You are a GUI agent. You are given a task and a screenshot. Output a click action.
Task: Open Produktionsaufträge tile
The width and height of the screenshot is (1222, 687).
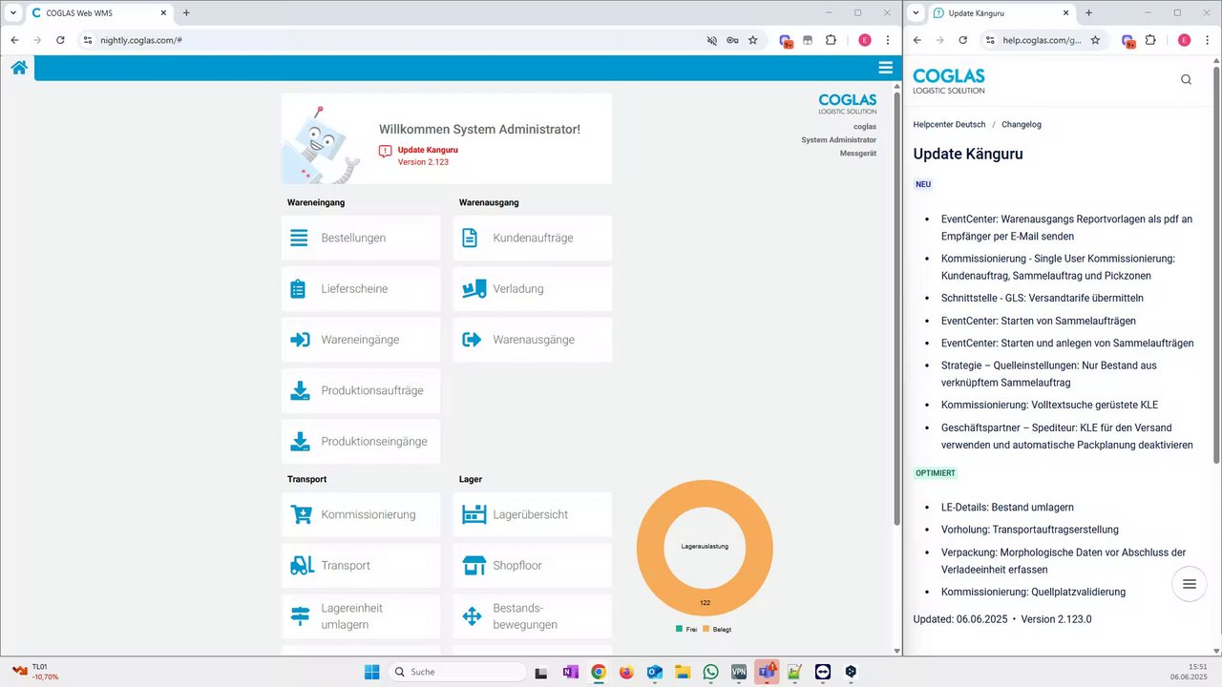click(x=361, y=390)
